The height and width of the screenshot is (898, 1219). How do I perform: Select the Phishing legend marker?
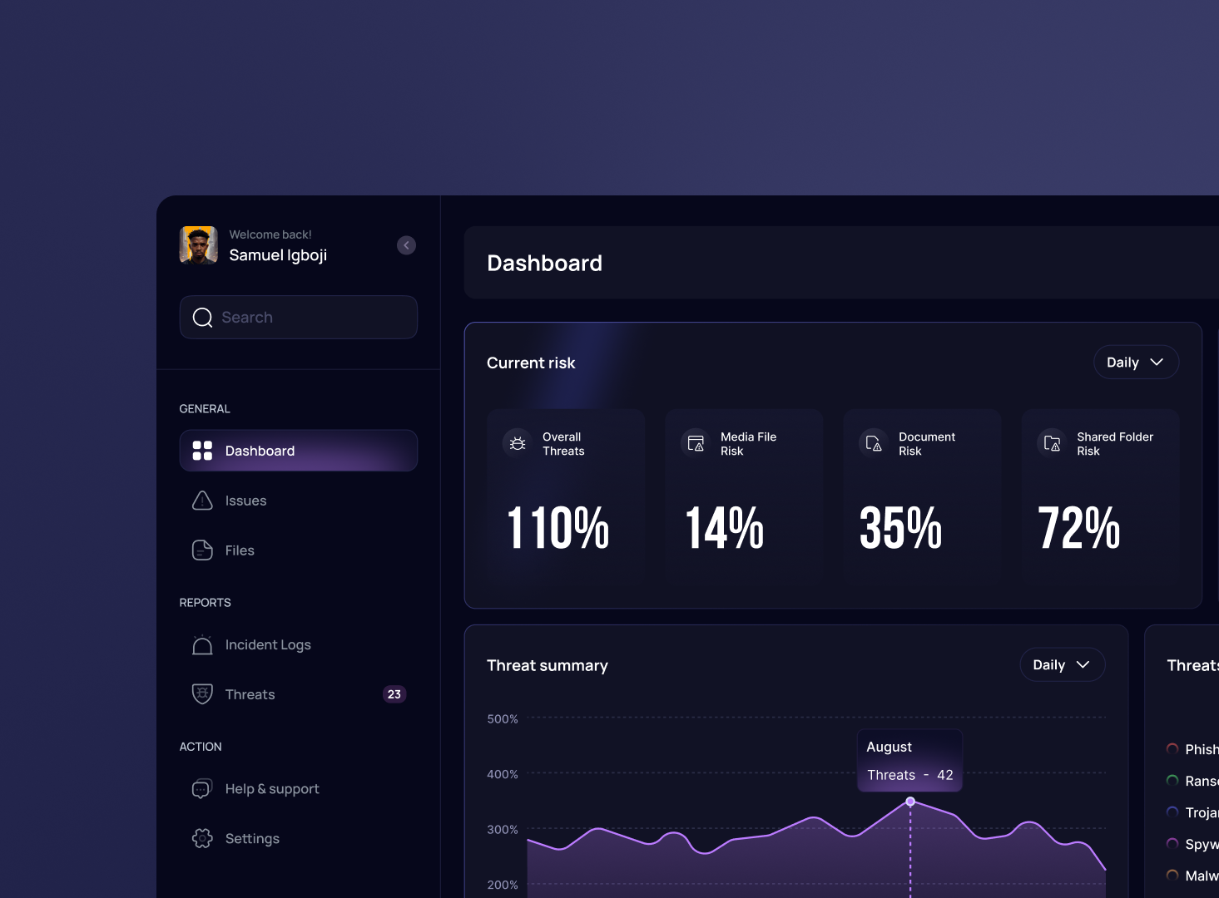pyautogui.click(x=1172, y=749)
